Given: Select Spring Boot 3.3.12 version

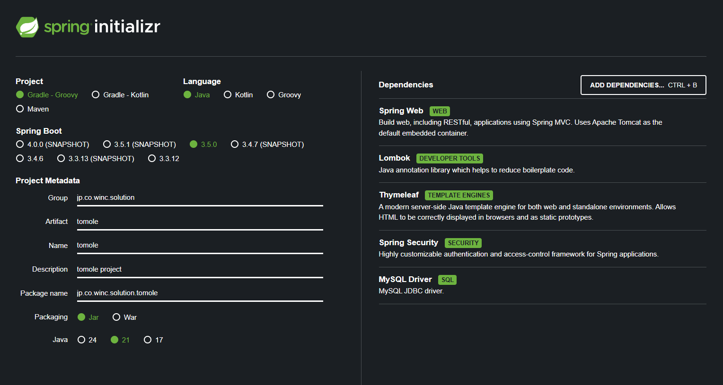Looking at the screenshot, I should (x=152, y=159).
